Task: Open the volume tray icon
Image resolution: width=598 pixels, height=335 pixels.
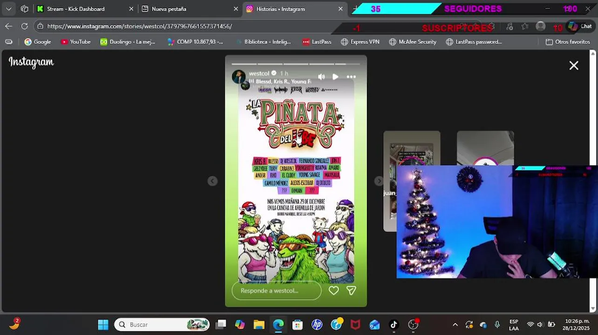Action: [540, 325]
